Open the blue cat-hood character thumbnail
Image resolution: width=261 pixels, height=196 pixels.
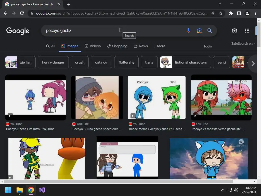(x=209, y=159)
